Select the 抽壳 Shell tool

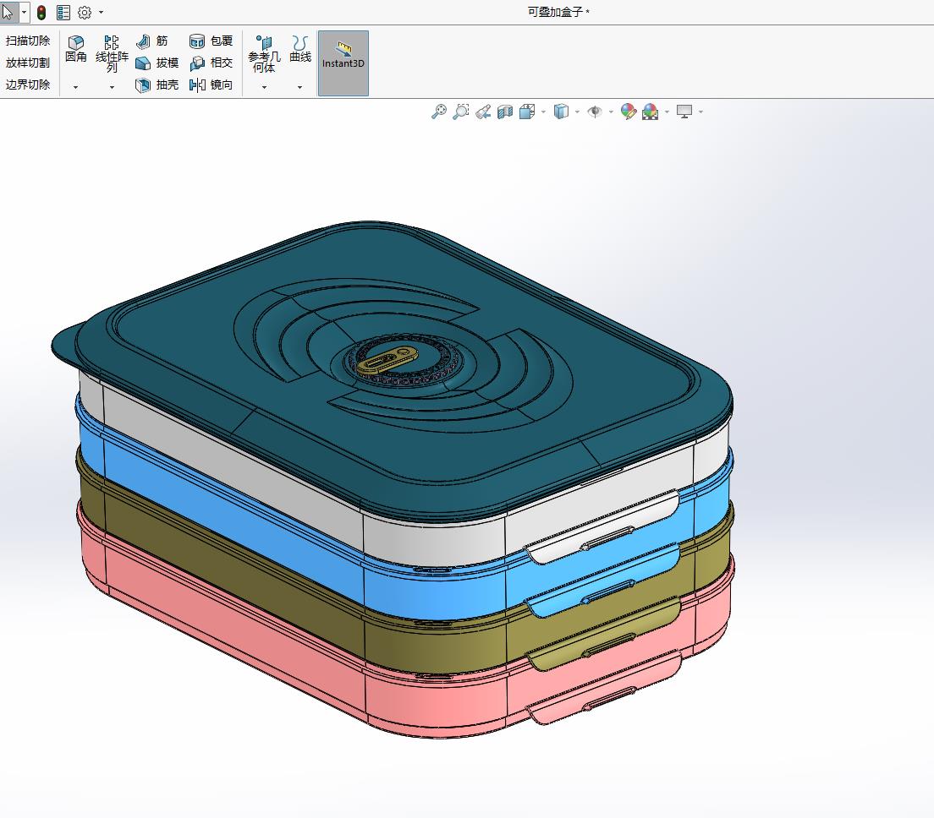click(157, 85)
